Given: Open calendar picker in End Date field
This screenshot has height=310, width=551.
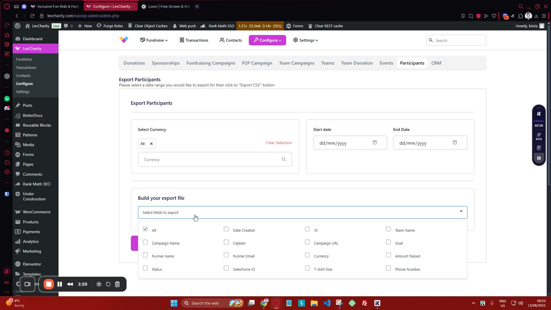Looking at the screenshot, I should [455, 143].
